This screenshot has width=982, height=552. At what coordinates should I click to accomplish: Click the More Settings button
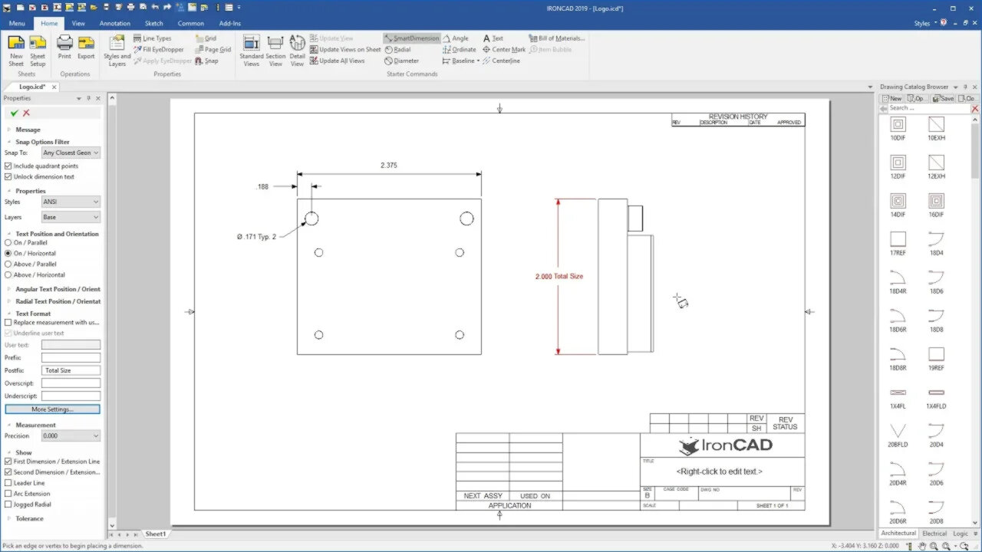51,409
